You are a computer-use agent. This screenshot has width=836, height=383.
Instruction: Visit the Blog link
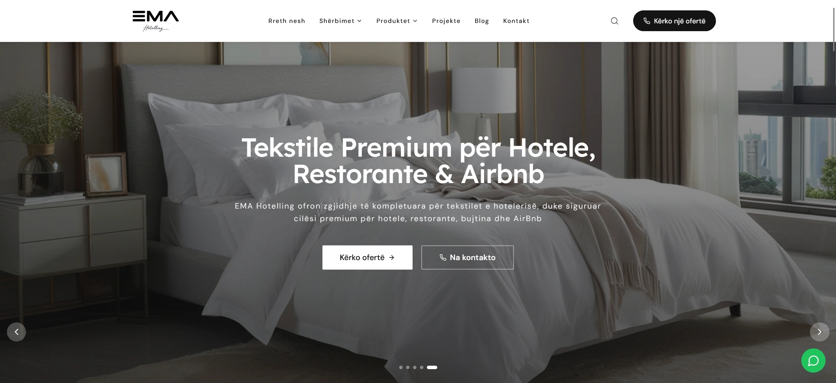482,21
